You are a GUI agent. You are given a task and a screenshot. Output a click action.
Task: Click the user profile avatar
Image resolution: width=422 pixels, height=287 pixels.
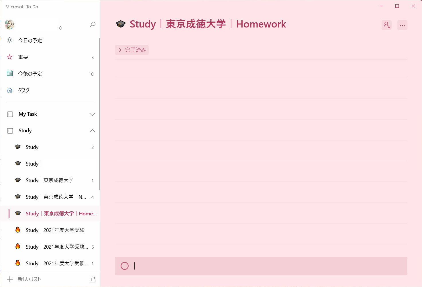pos(10,25)
